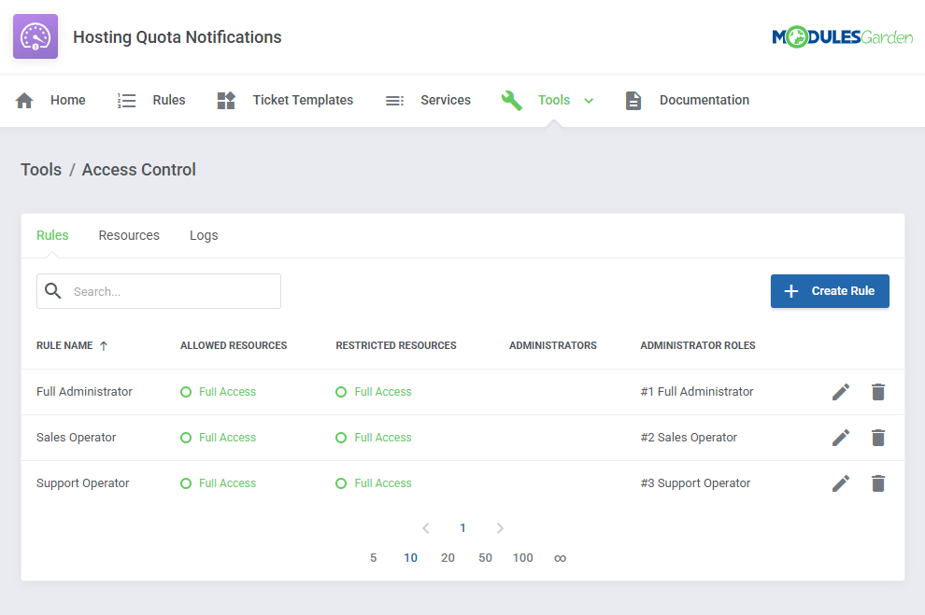Edit the Full Administrator rule
Screen dimensions: 925x615
841,392
